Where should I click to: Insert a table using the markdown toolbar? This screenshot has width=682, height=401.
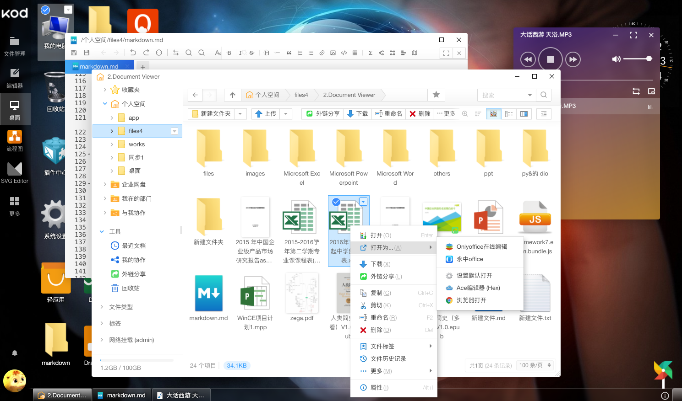(x=355, y=53)
